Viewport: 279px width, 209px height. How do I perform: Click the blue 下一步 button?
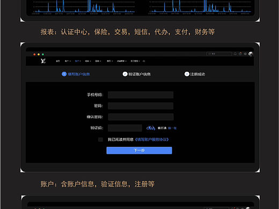coord(139,151)
